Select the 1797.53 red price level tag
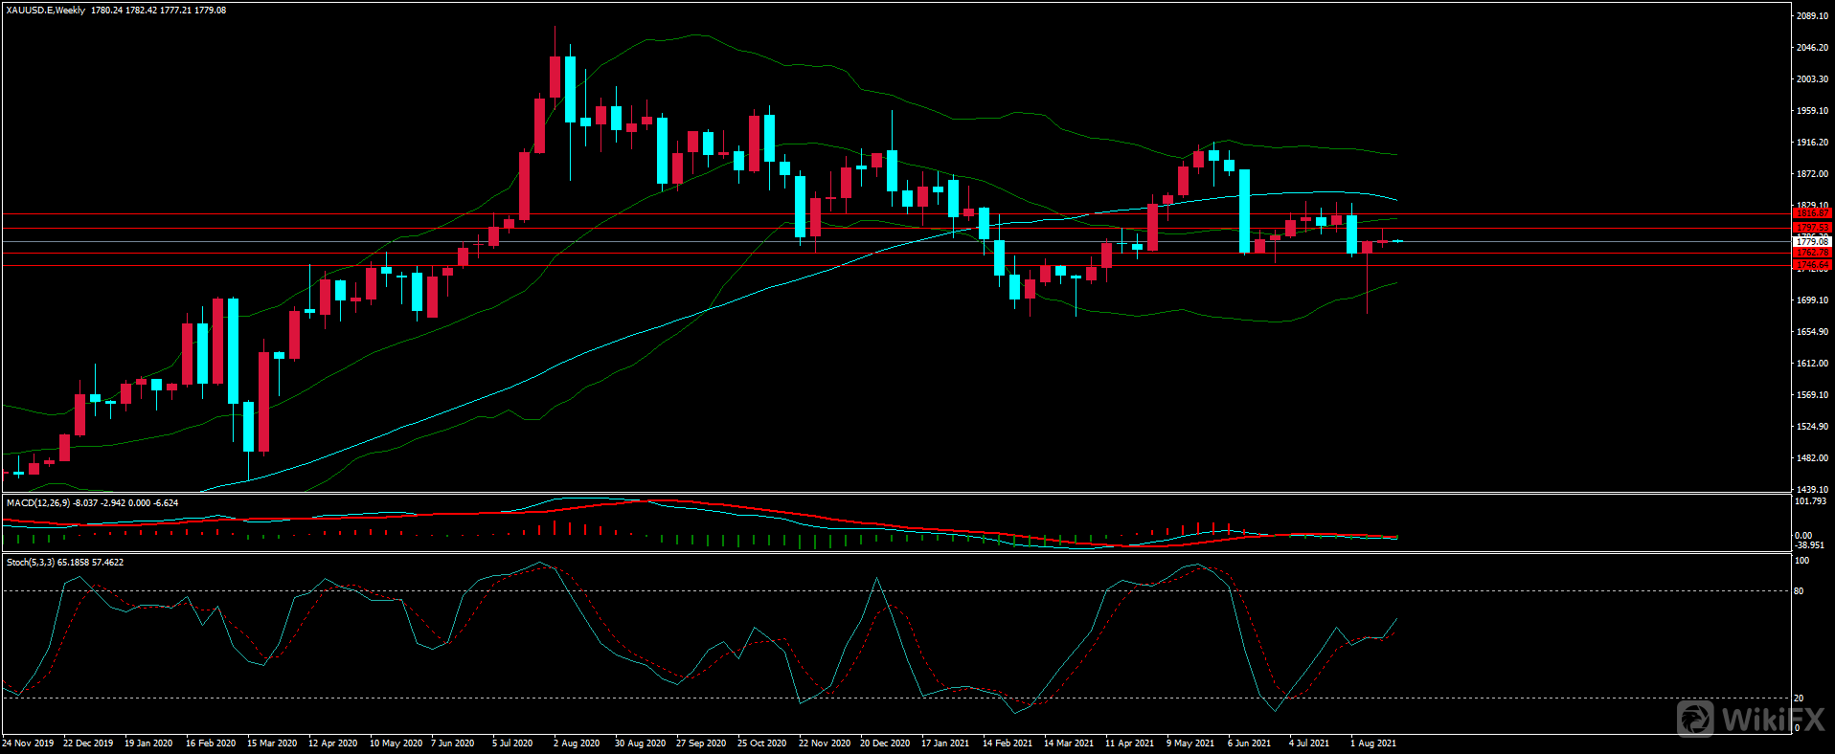 coord(1812,228)
